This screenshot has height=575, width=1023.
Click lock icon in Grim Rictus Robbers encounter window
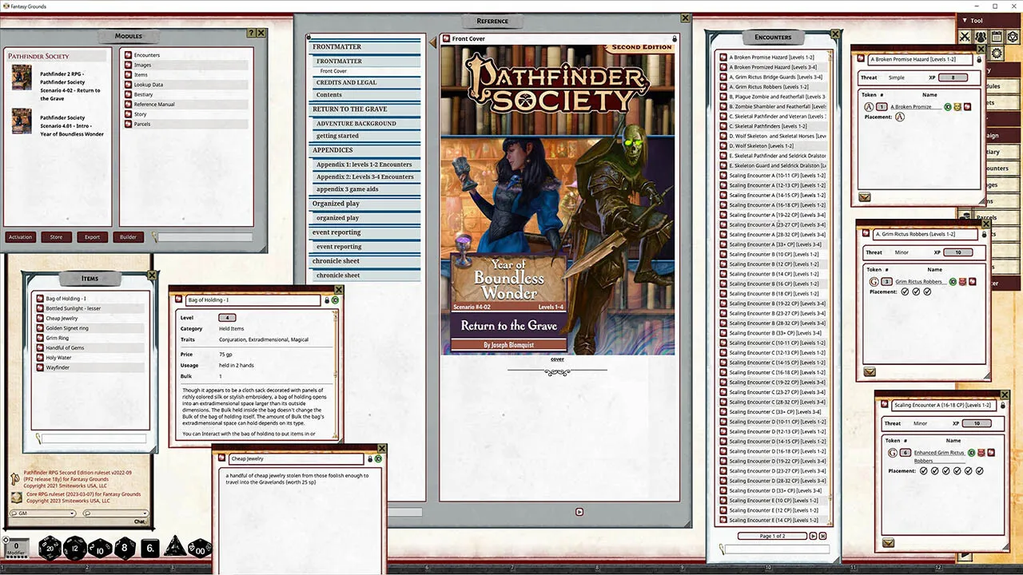point(984,235)
